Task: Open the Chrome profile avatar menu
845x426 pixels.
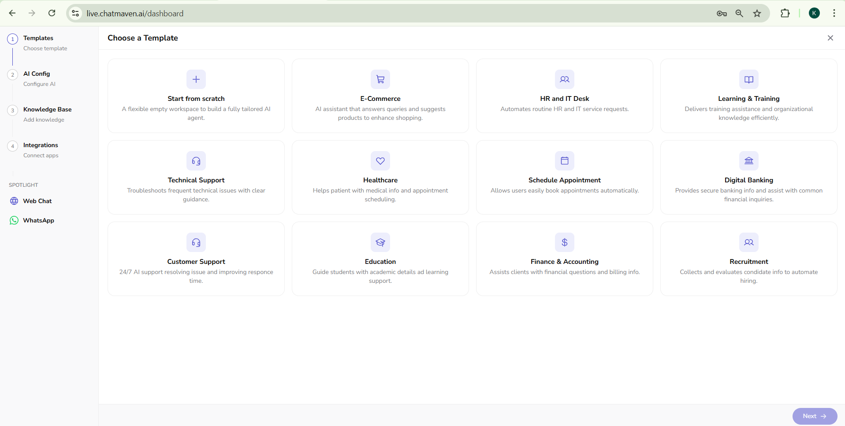Action: coord(814,13)
